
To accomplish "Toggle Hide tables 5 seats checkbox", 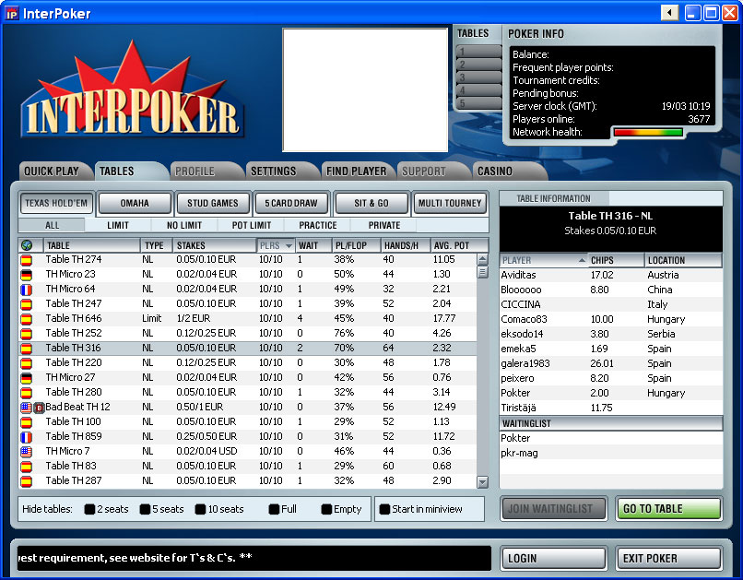I will coord(145,509).
